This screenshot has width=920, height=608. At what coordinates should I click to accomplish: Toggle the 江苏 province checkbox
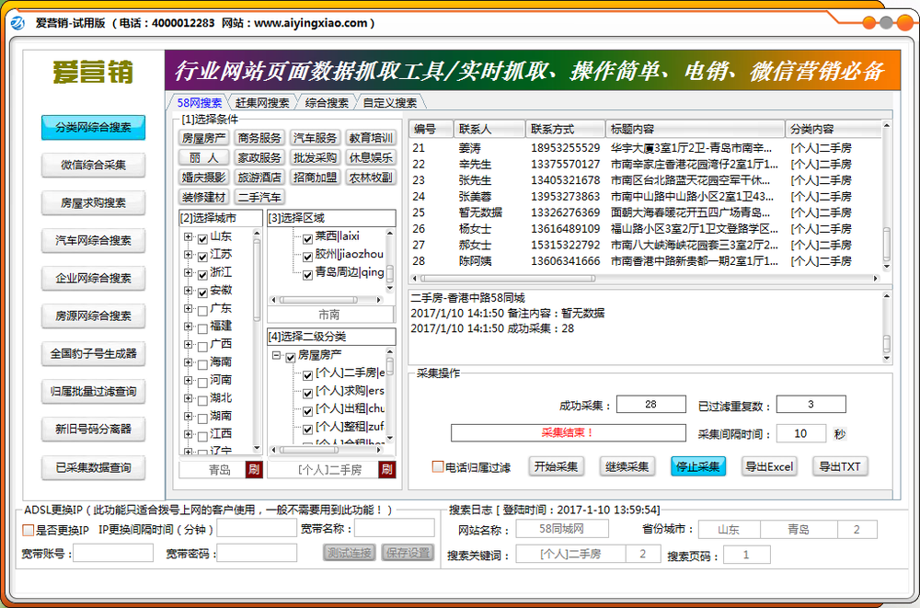[202, 256]
